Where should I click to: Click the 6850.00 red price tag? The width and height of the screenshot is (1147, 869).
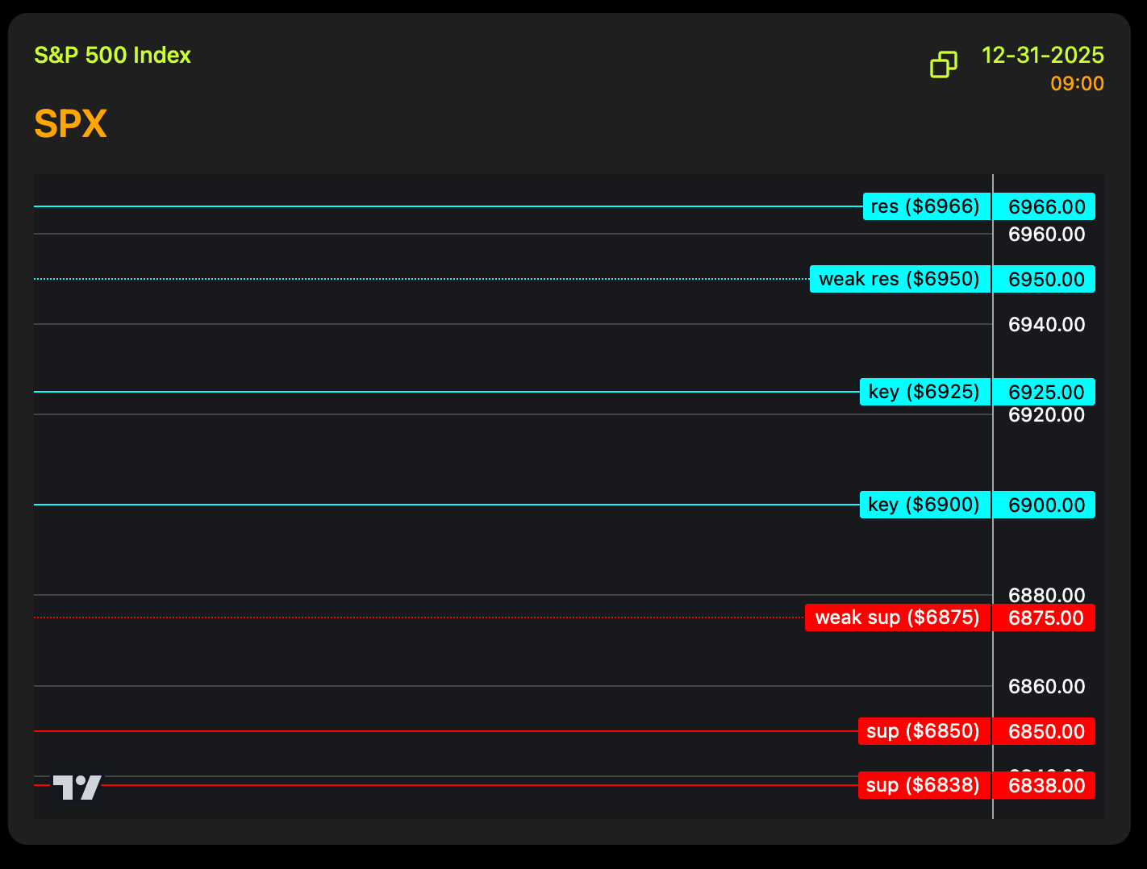tap(1045, 732)
